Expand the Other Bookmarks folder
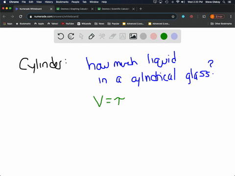Image resolution: width=235 pixels, height=176 pixels. pyautogui.click(x=221, y=23)
